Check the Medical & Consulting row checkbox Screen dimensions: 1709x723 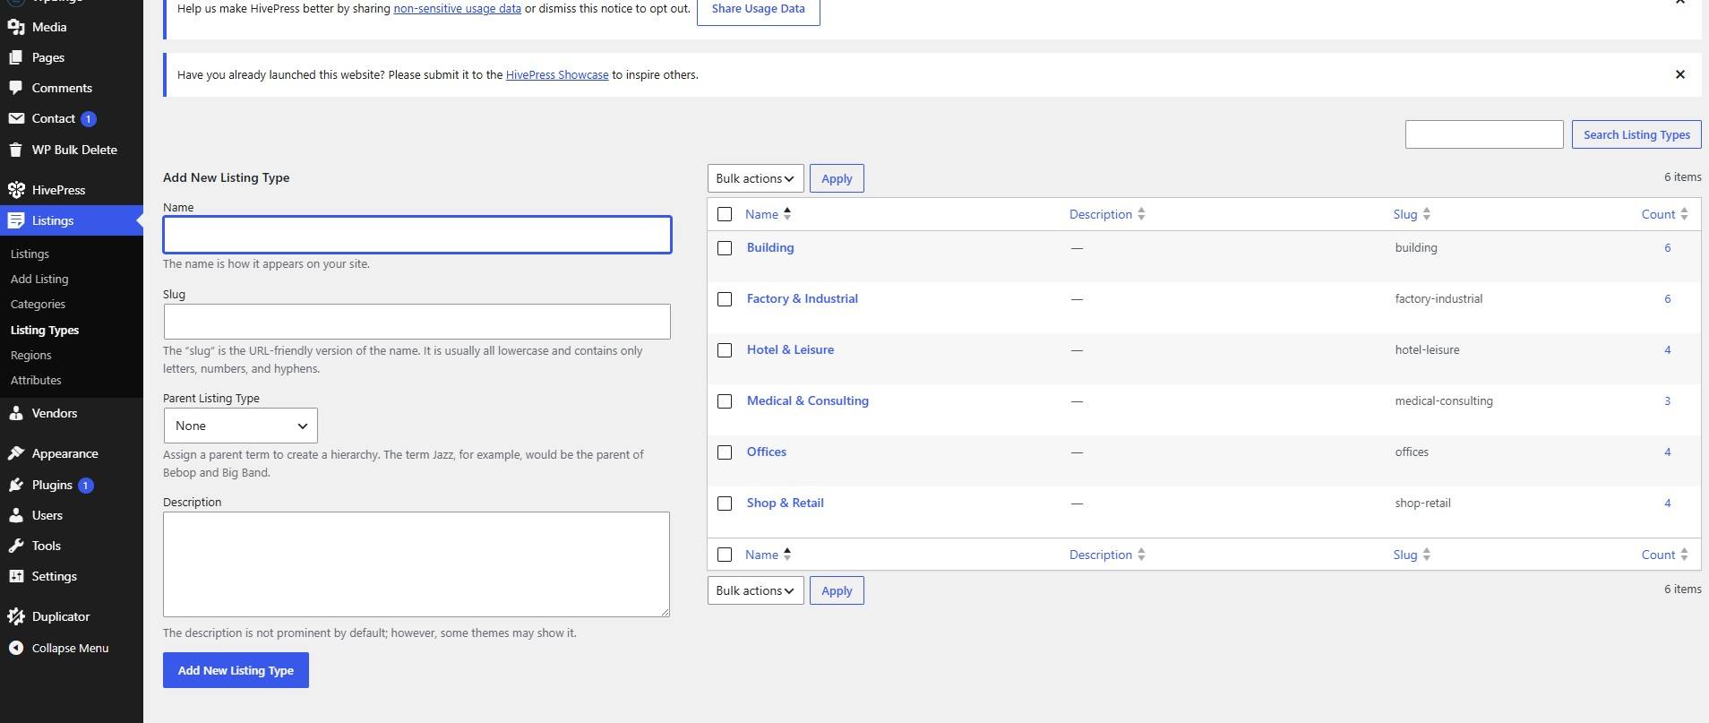pos(725,401)
